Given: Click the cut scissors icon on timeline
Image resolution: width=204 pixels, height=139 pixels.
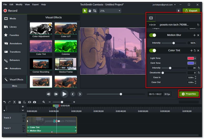Looking at the screenshot, I should [x=15, y=102].
